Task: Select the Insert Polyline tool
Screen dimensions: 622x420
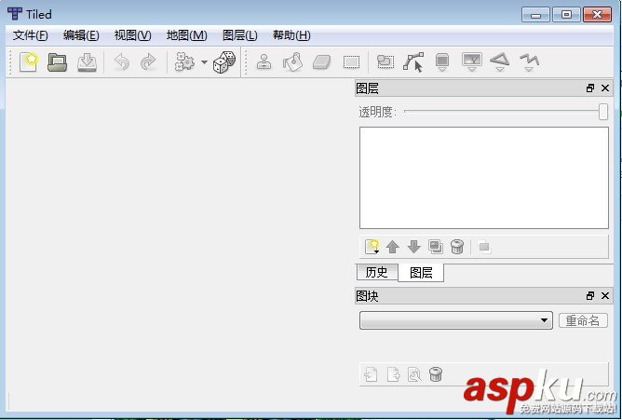Action: click(x=529, y=62)
